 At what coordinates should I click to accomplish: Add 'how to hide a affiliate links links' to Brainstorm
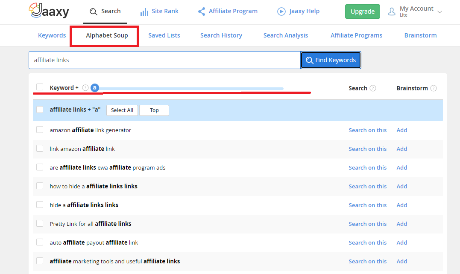[x=401, y=186]
